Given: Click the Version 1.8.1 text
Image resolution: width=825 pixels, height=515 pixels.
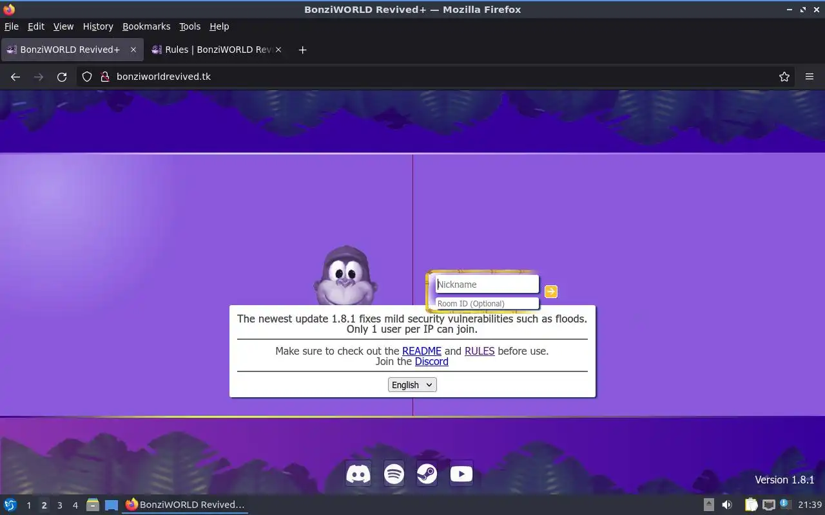Looking at the screenshot, I should tap(784, 480).
